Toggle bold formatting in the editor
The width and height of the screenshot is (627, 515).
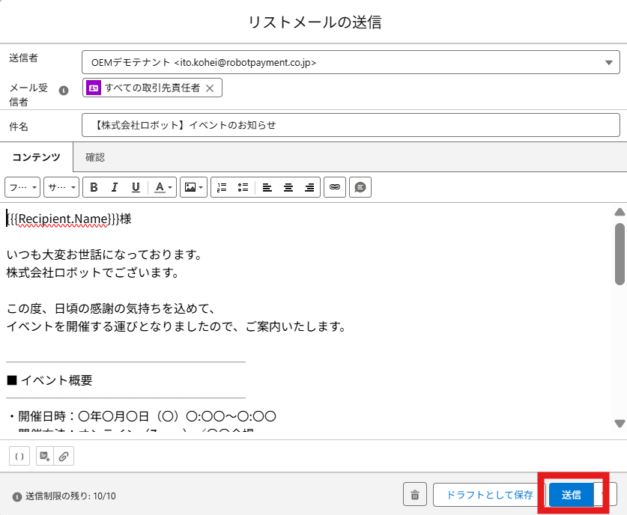click(x=94, y=187)
